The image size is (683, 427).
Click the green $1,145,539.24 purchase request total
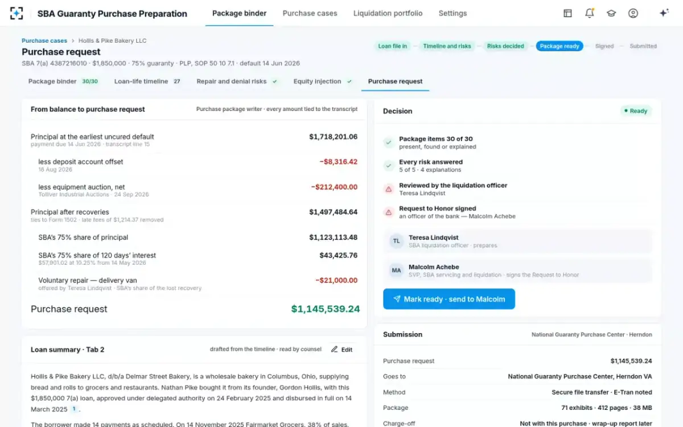coord(326,309)
